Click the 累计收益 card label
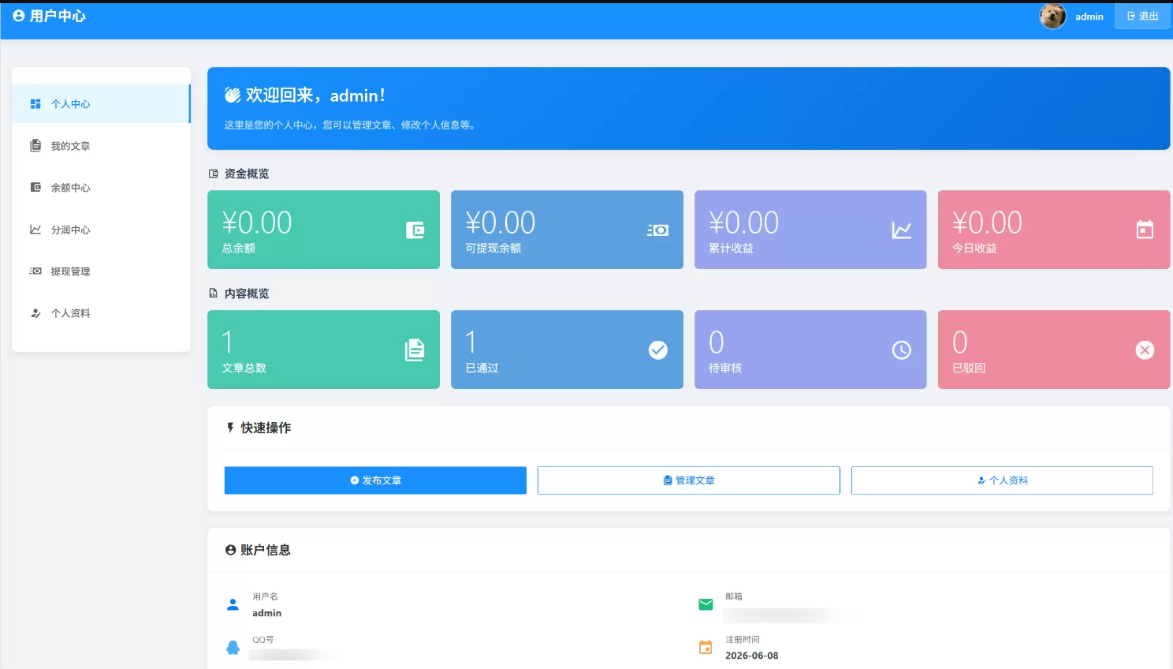Screen dimensions: 1173x669 (731, 249)
